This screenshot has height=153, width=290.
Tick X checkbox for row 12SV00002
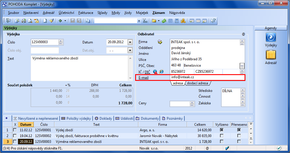(x=15, y=136)
